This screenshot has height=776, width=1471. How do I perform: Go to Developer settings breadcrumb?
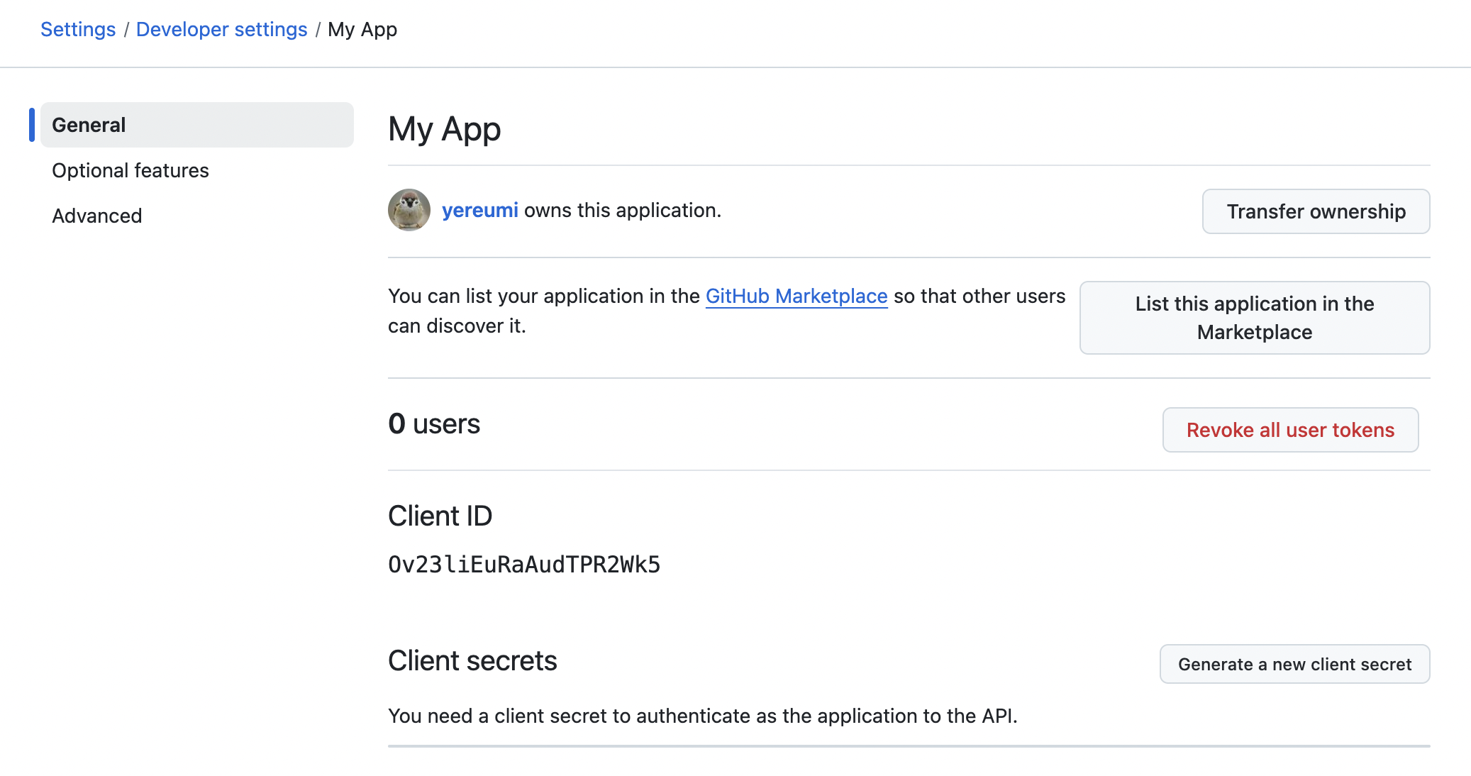click(221, 30)
